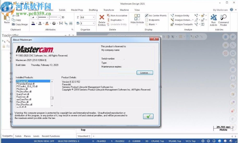
Task: Close the About Mastercam dialog
Action: pyautogui.click(x=154, y=39)
